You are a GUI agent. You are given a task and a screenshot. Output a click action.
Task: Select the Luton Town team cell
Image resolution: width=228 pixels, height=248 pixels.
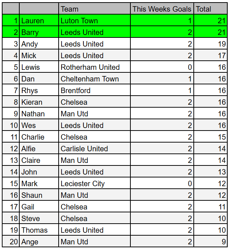[x=94, y=20]
